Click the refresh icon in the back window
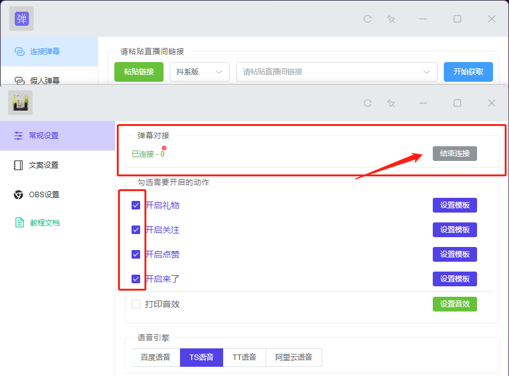The width and height of the screenshot is (509, 376). coord(368,19)
